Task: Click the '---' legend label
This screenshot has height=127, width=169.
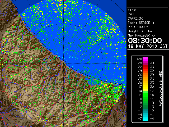Action: [151, 59]
